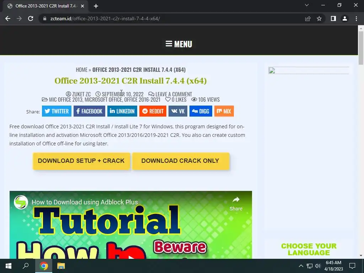Show hidden system tray icons
364x273 pixels.
[301, 266]
